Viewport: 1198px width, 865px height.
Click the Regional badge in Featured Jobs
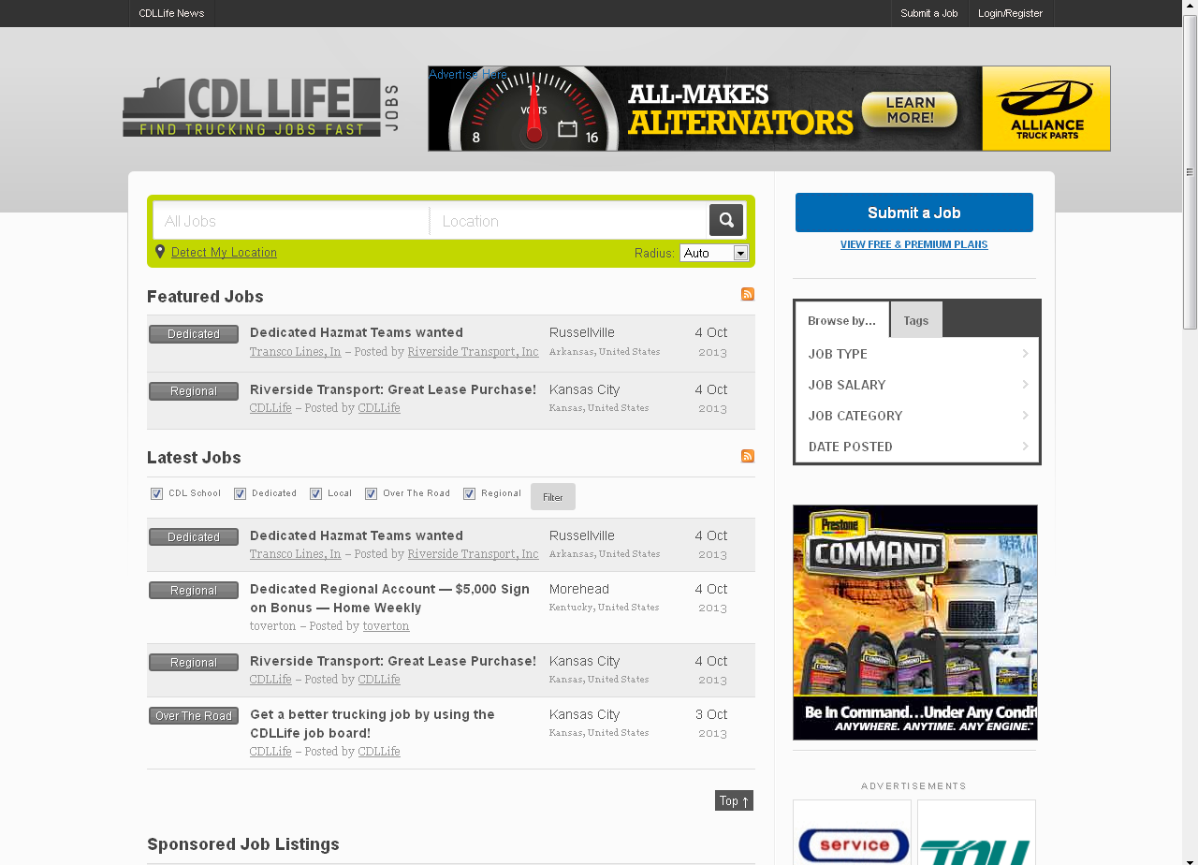coord(194,391)
